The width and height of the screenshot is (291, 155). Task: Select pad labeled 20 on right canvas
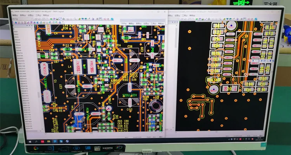point(229,89)
